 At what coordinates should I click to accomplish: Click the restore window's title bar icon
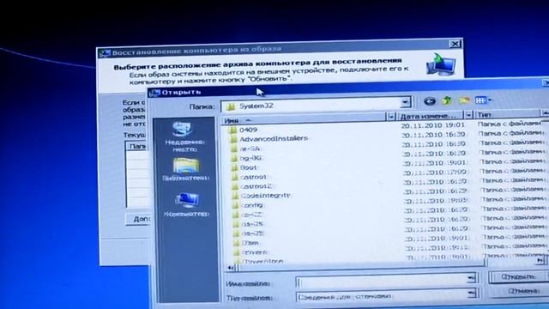(x=105, y=53)
